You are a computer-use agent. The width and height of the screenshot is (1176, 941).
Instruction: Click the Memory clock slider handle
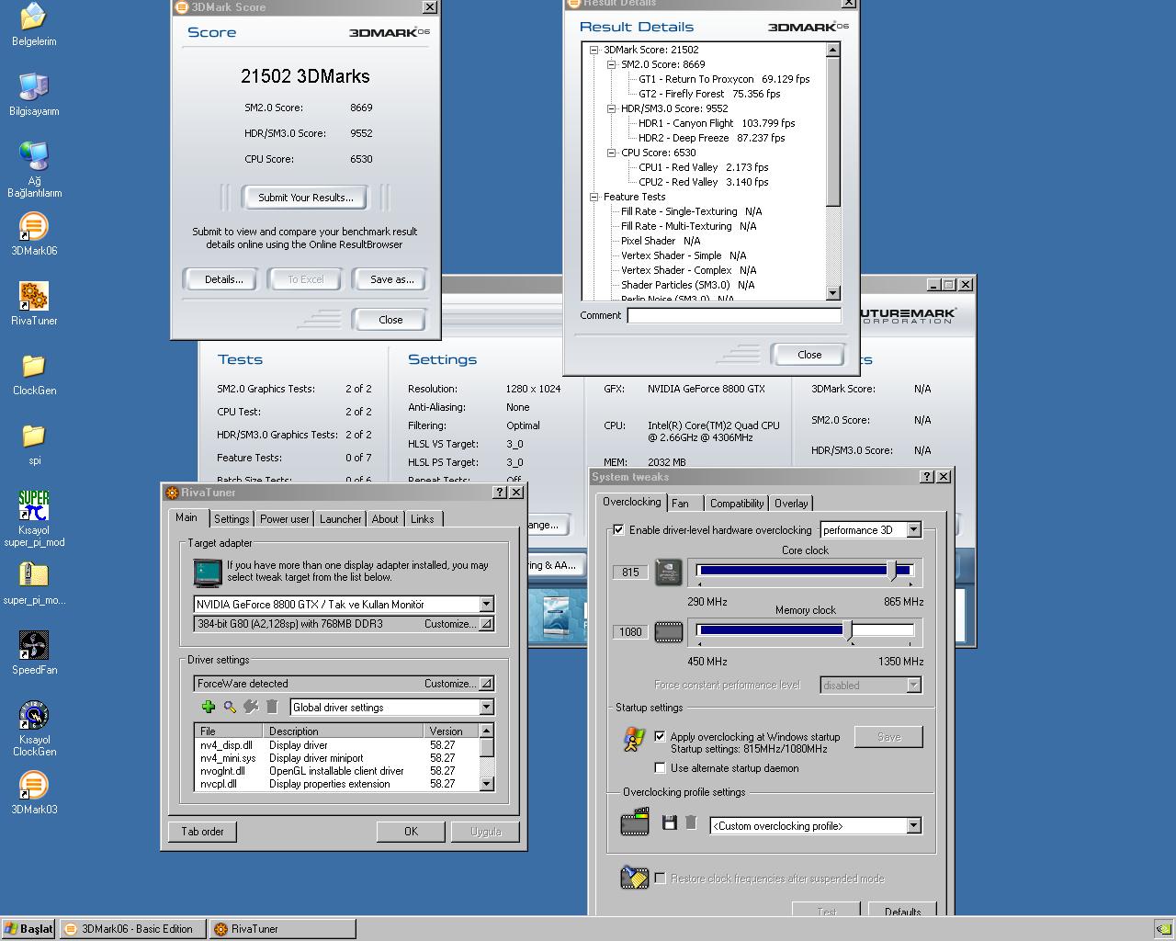[x=848, y=630]
